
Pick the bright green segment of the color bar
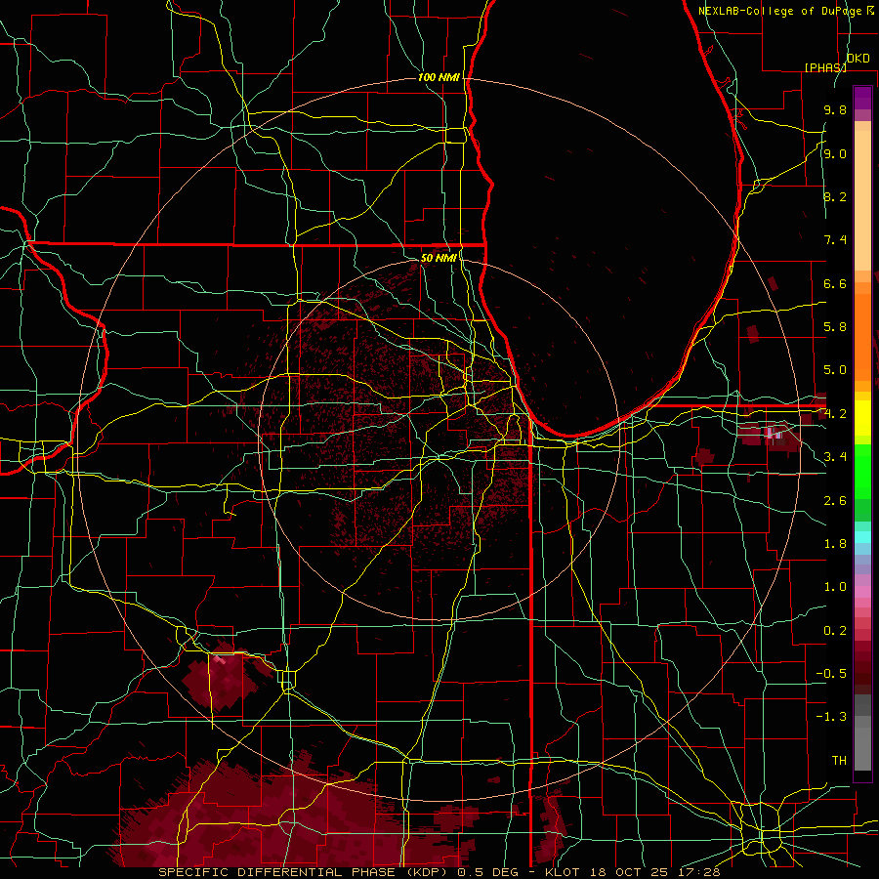tap(862, 472)
